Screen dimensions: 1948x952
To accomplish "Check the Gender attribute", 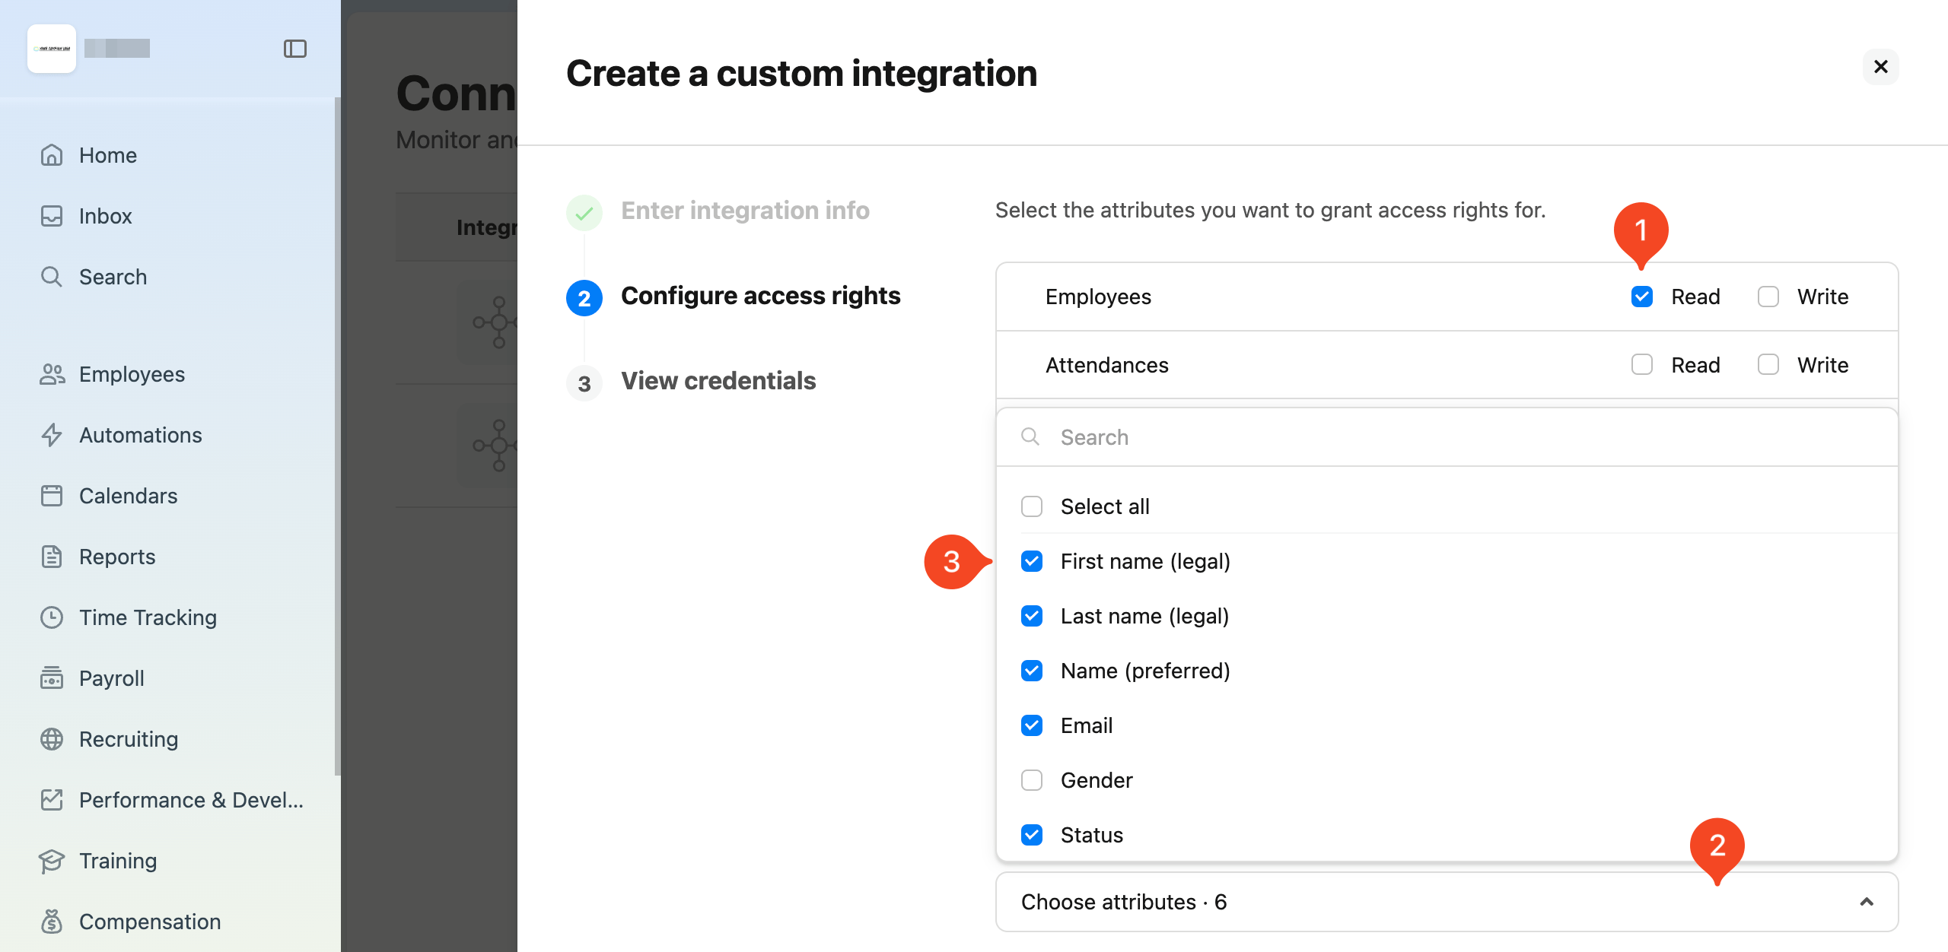I will [x=1032, y=780].
